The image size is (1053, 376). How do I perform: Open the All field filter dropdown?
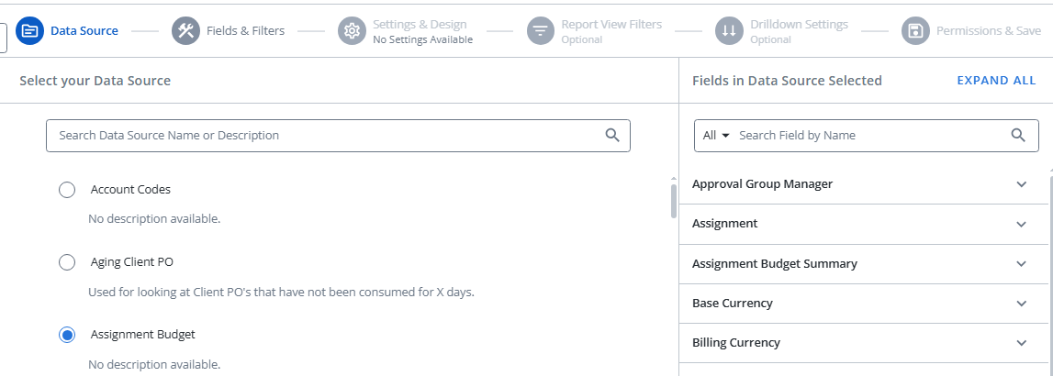pos(716,135)
